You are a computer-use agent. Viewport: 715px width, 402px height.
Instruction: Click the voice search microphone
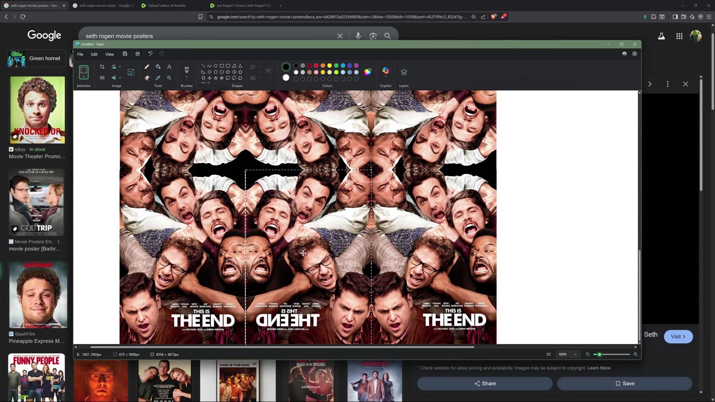(358, 36)
